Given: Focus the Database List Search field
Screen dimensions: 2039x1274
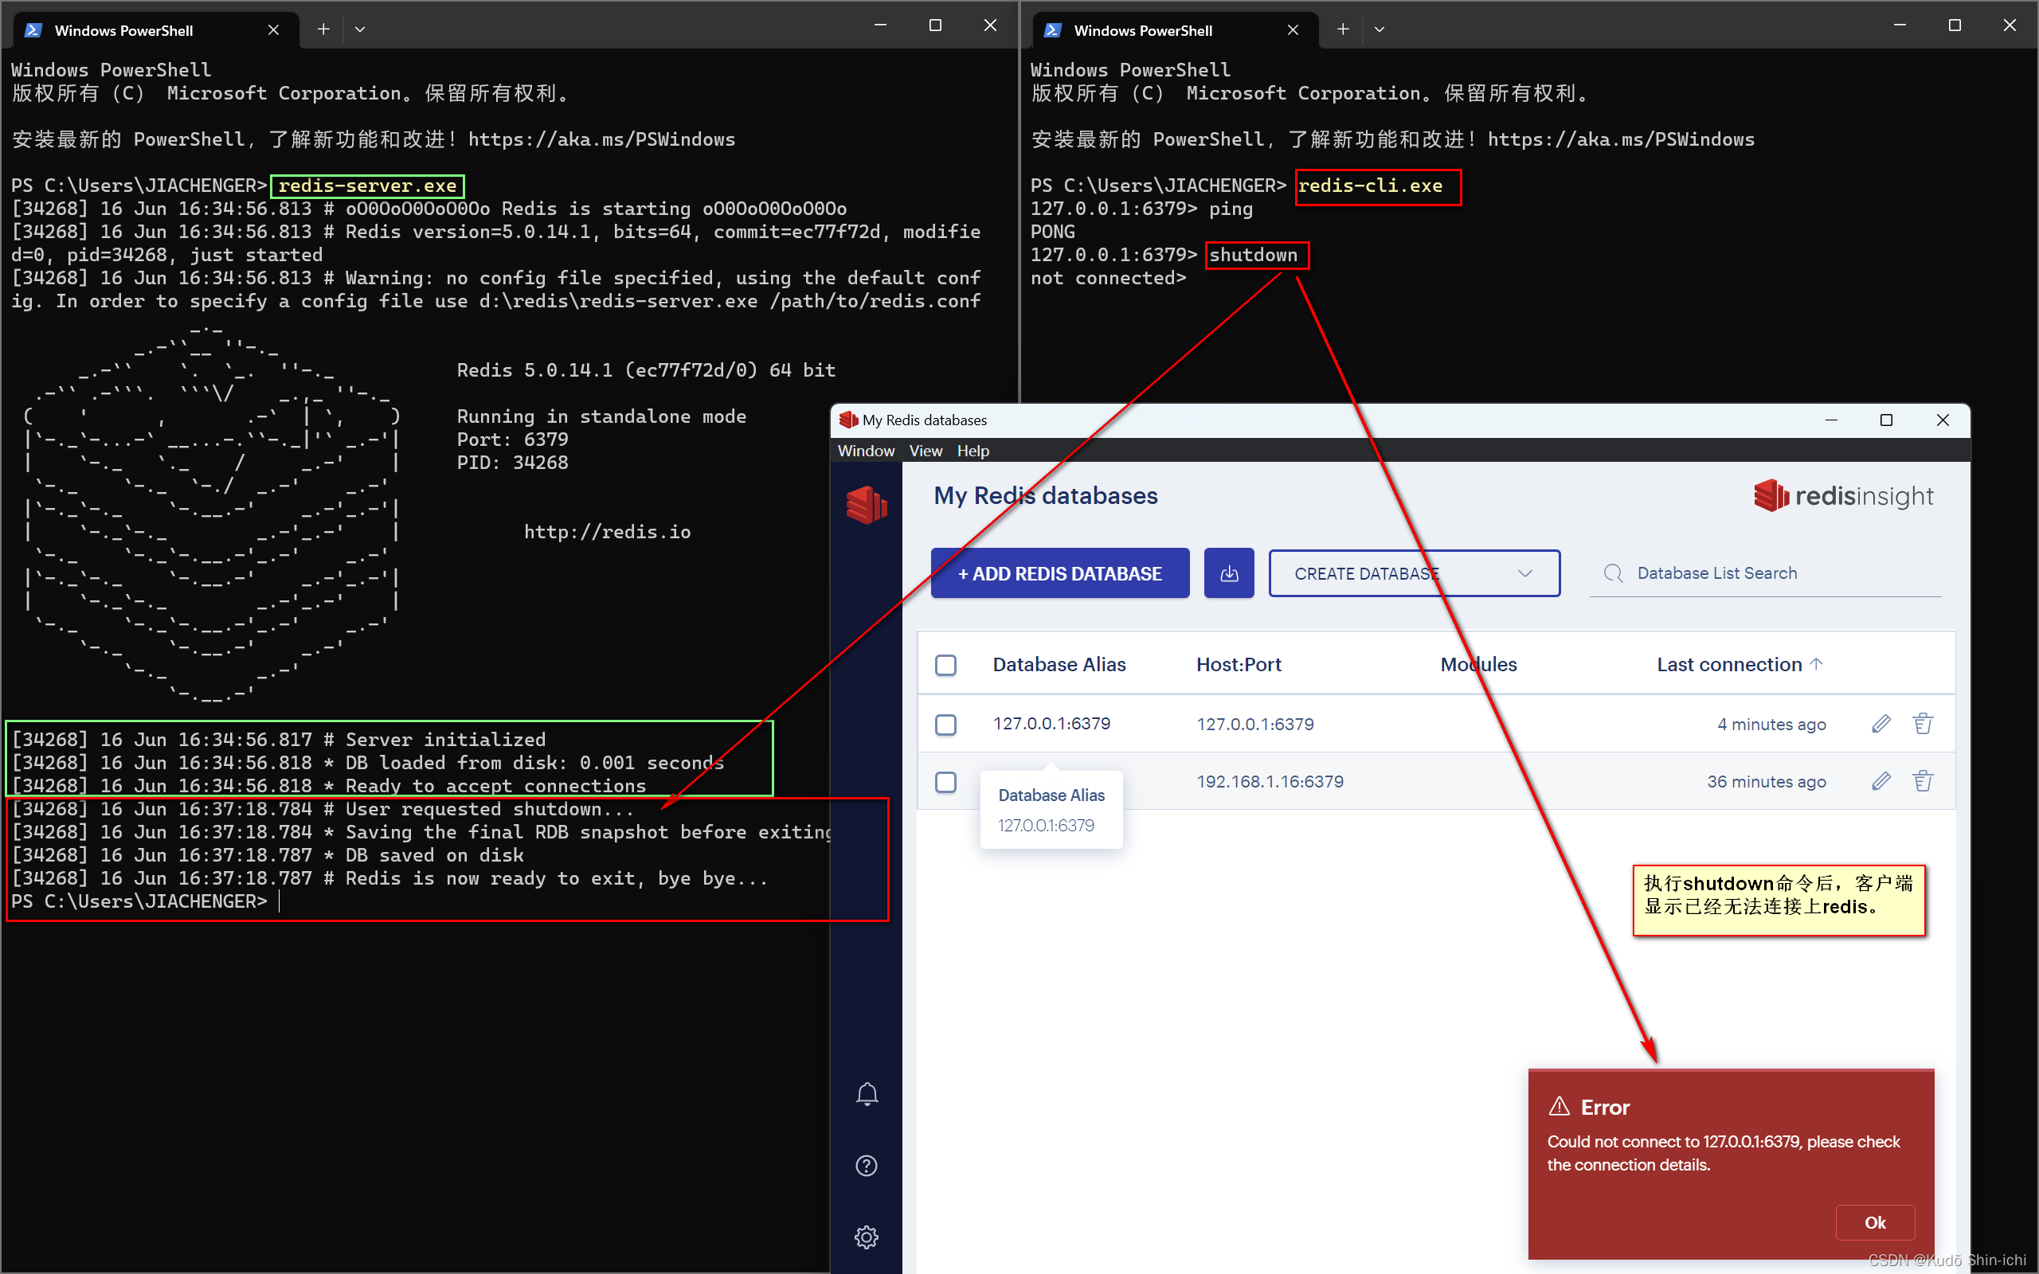Looking at the screenshot, I should tap(1765, 573).
